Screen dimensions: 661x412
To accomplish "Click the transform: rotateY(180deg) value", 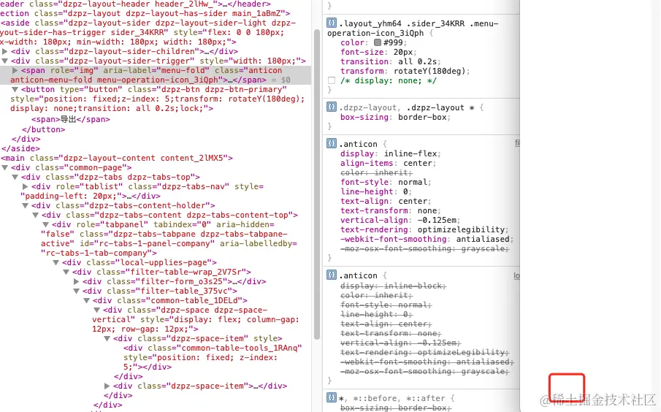I will point(430,71).
